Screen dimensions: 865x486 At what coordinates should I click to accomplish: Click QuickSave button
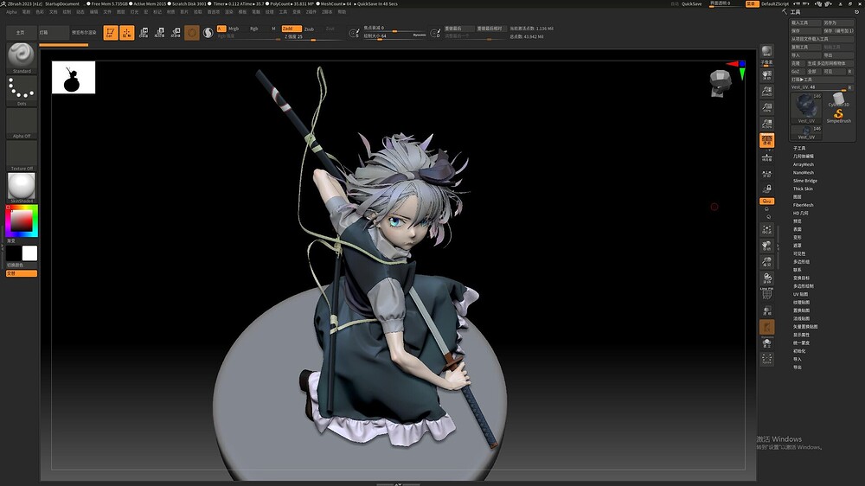pos(692,3)
